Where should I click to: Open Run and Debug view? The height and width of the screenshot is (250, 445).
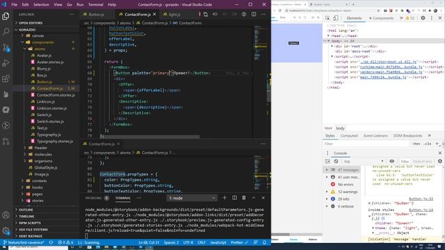pos(6,63)
